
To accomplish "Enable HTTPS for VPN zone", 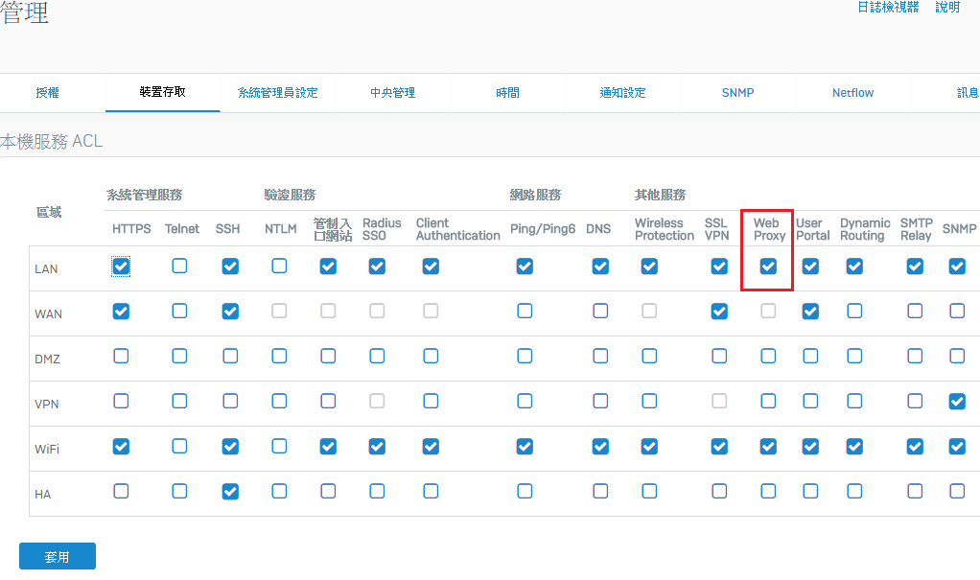I will coord(121,402).
